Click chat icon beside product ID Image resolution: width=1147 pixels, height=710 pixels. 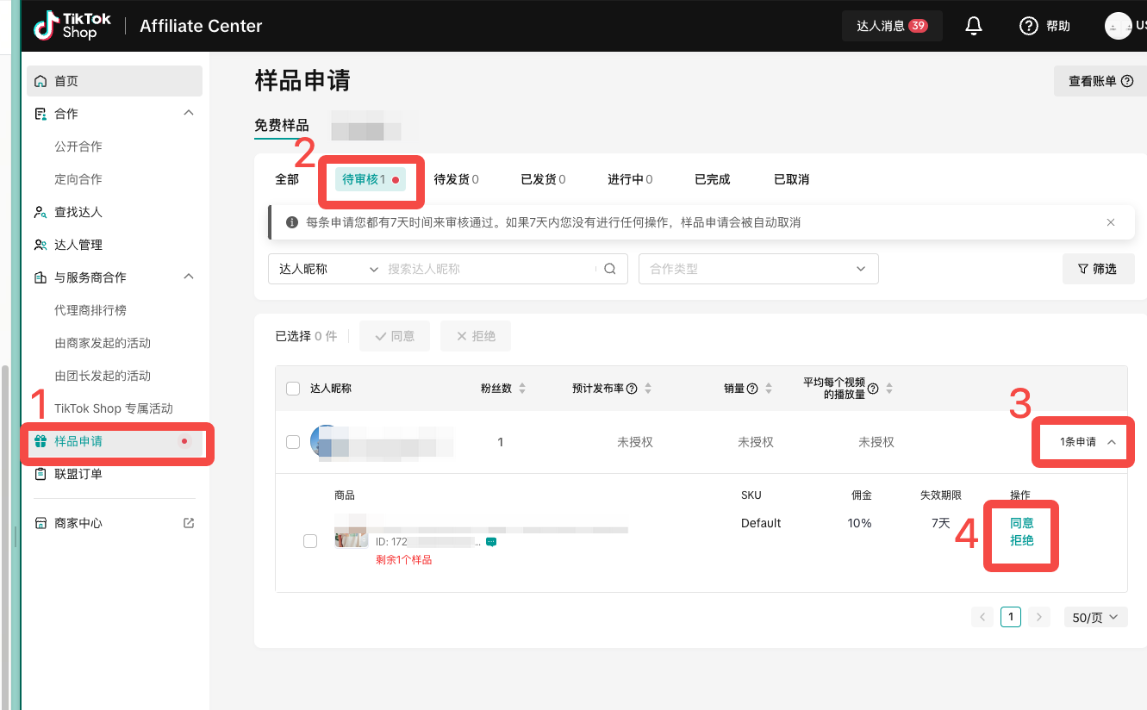tap(491, 542)
